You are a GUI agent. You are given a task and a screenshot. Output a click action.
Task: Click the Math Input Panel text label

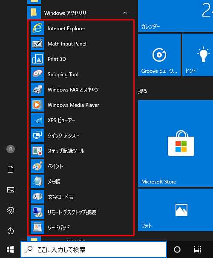coord(67,44)
